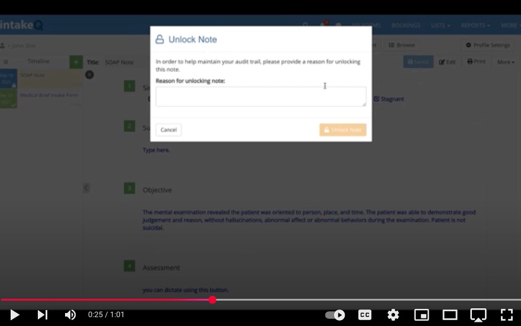Click the Print button
Screen dimensions: 521x326
tap(476, 62)
